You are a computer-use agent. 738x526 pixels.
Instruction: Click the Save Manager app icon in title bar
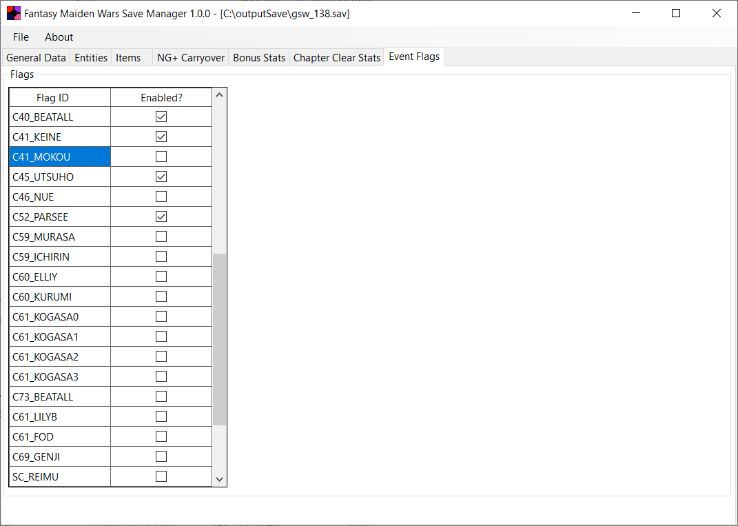coord(14,13)
